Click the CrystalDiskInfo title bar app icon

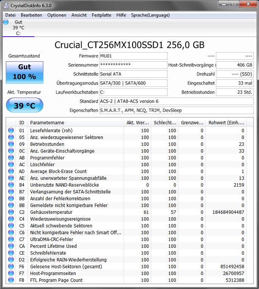(6, 5)
